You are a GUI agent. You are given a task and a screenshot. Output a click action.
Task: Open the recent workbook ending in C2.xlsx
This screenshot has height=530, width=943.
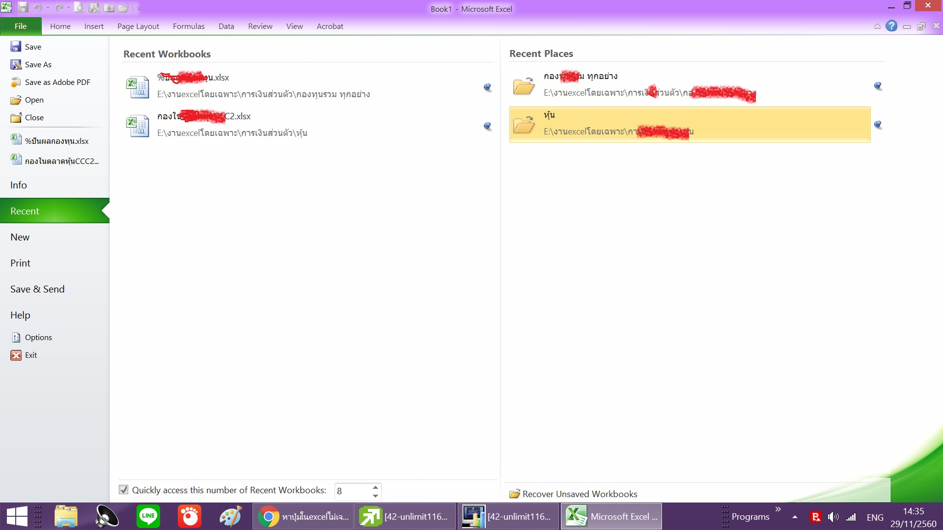[x=300, y=125]
